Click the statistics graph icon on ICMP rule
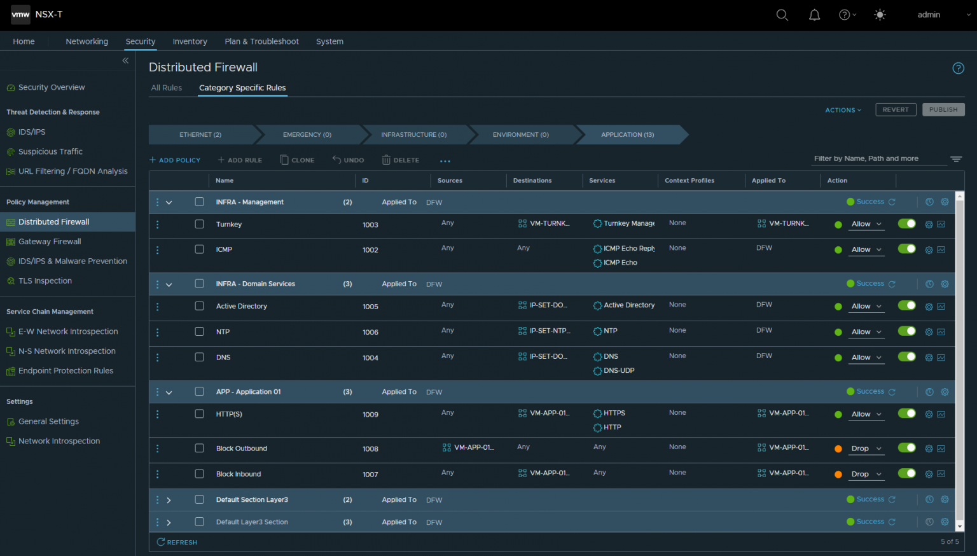Screen dimensions: 977x556 click(x=941, y=249)
